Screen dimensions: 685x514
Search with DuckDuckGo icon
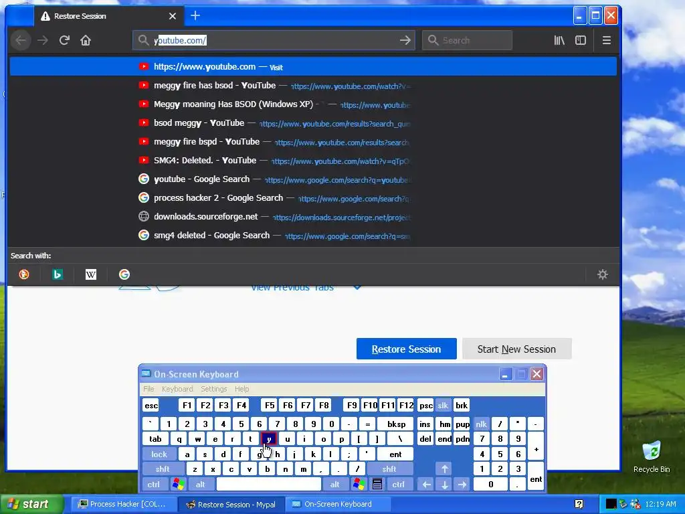(x=24, y=274)
